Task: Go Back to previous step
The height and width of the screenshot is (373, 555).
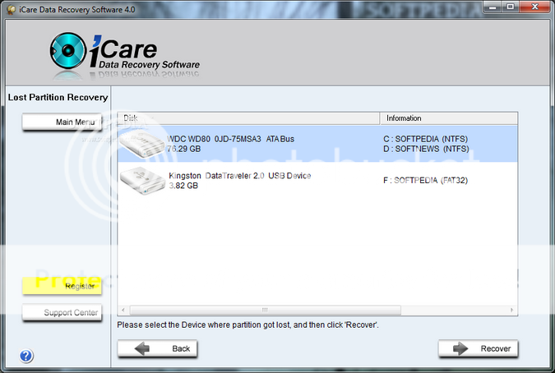Action: 157,348
